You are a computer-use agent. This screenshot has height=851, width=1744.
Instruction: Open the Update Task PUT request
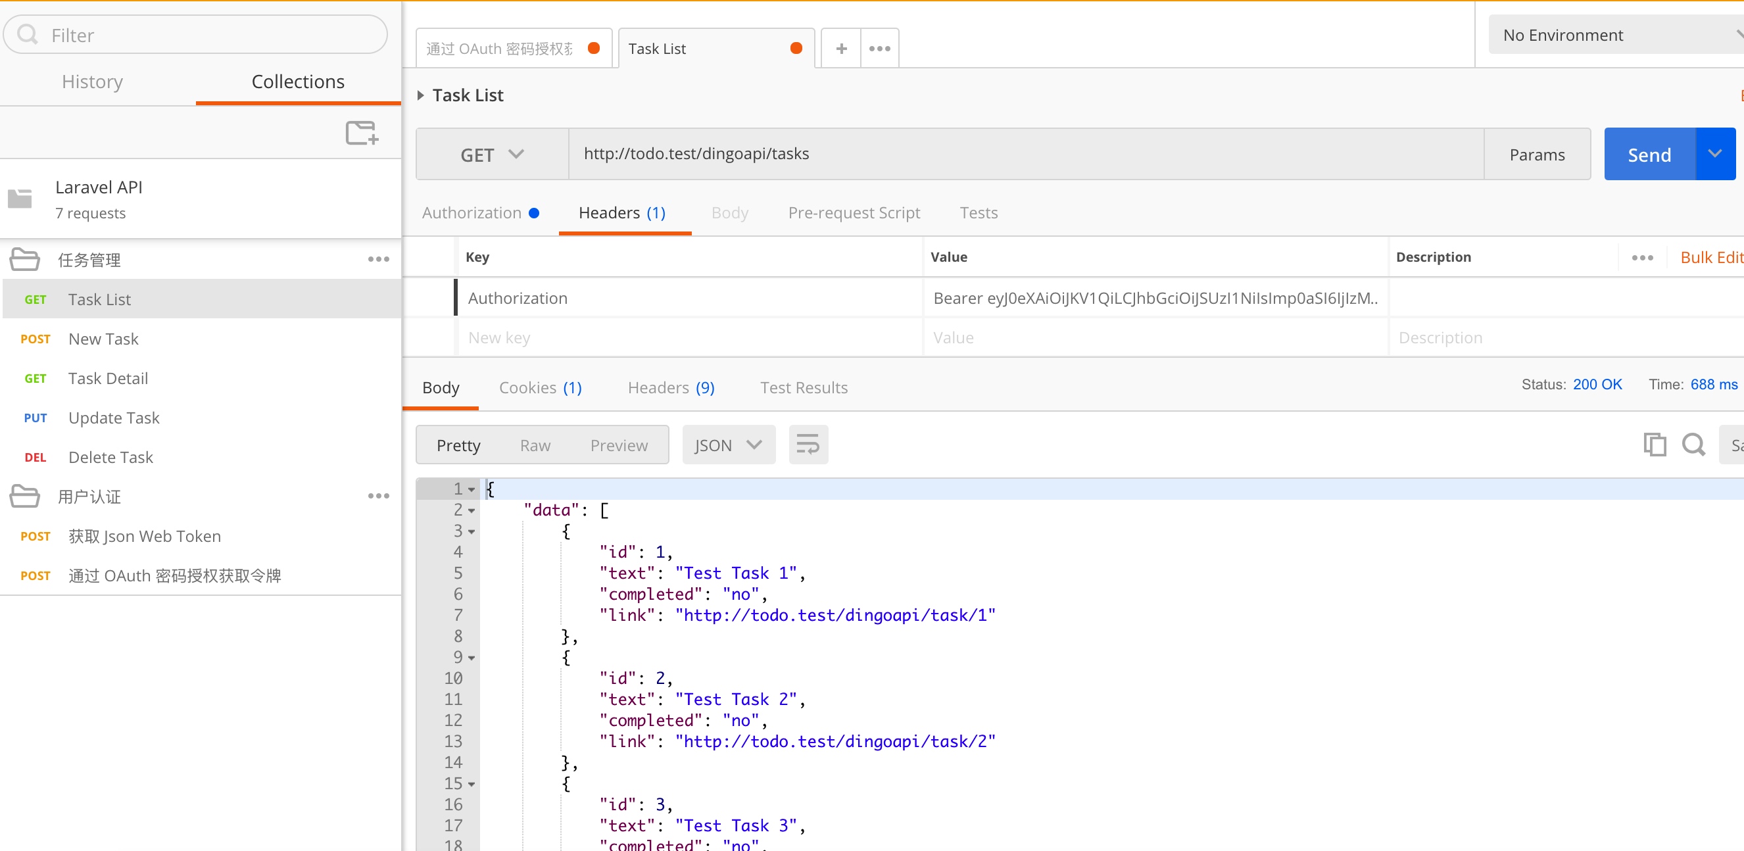pos(202,418)
